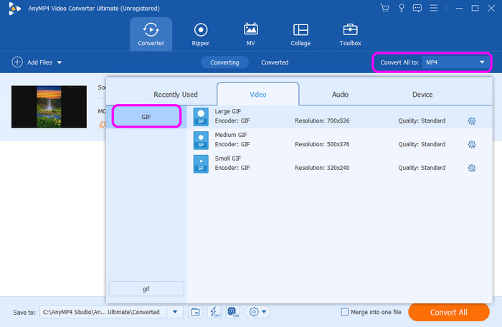Click Resolution: 500x376 text
502x327 pixels.
pyautogui.click(x=322, y=144)
